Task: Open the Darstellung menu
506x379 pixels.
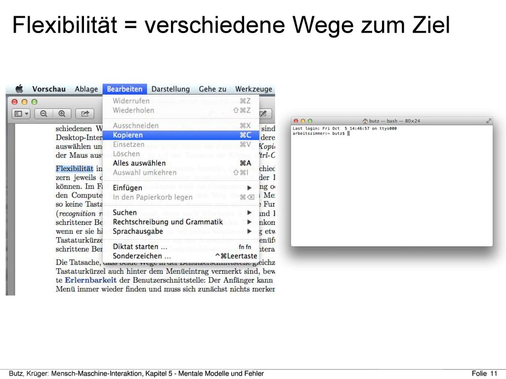Action: point(170,89)
